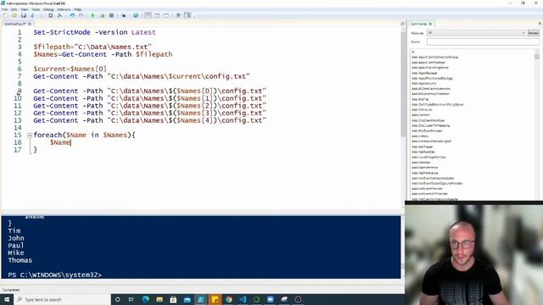Screen dimensions: 543x305
Task: Open new remote PowerShell tab icon
Action: tap(124, 15)
